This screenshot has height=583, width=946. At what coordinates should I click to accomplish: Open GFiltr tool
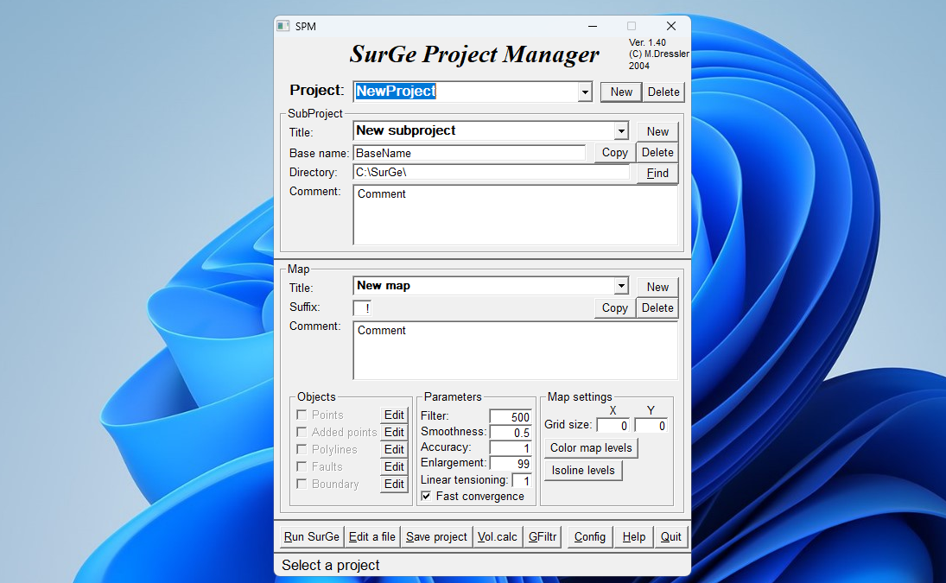pyautogui.click(x=543, y=536)
